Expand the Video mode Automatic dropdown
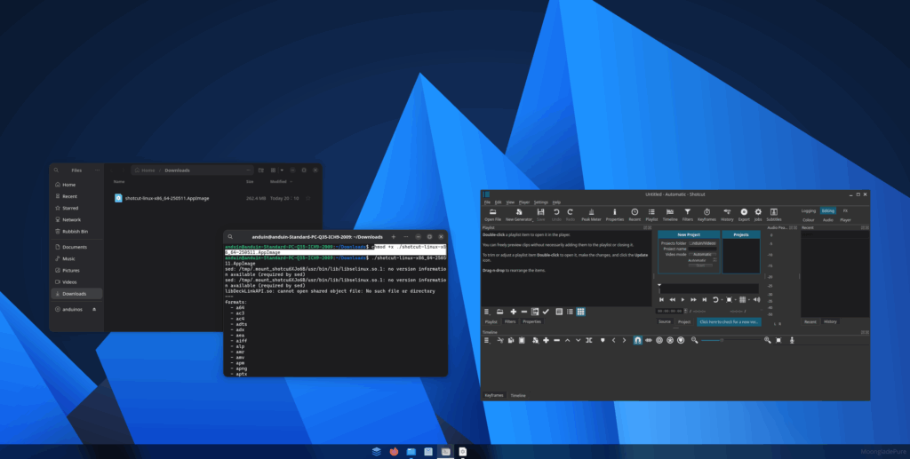Viewport: 910px width, 459px height. pyautogui.click(x=702, y=254)
